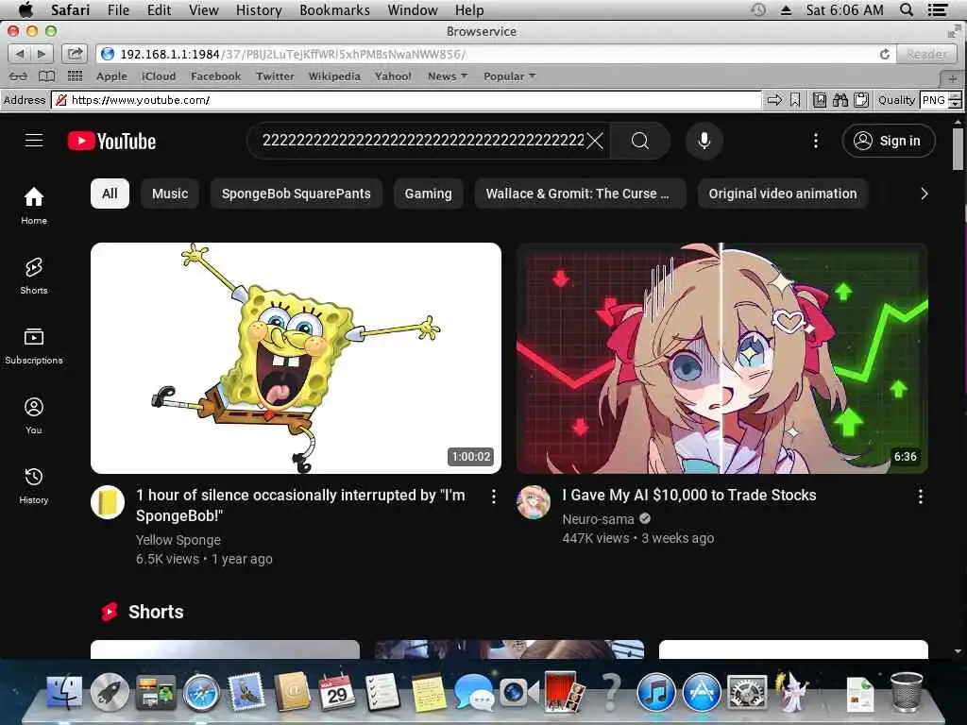Show Safari bookmarks book icon

coord(47,76)
